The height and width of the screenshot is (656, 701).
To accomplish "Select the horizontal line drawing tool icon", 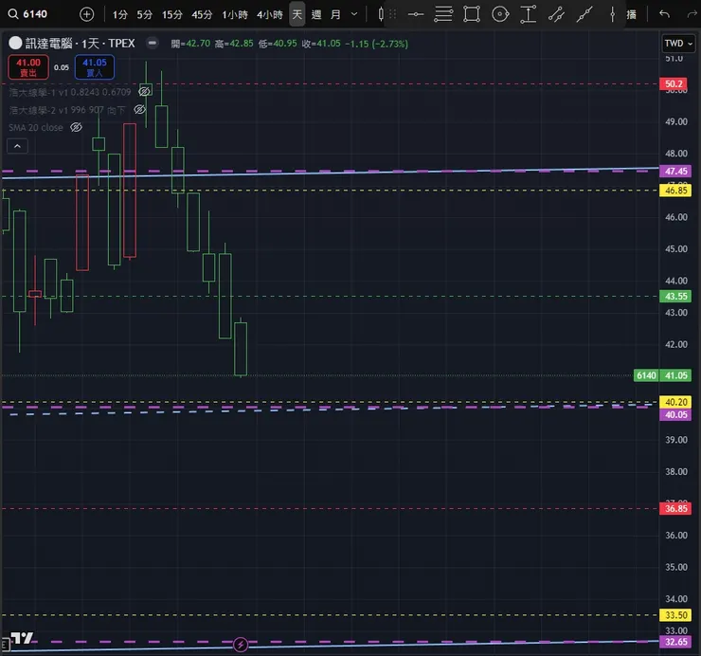I will pyautogui.click(x=414, y=14).
